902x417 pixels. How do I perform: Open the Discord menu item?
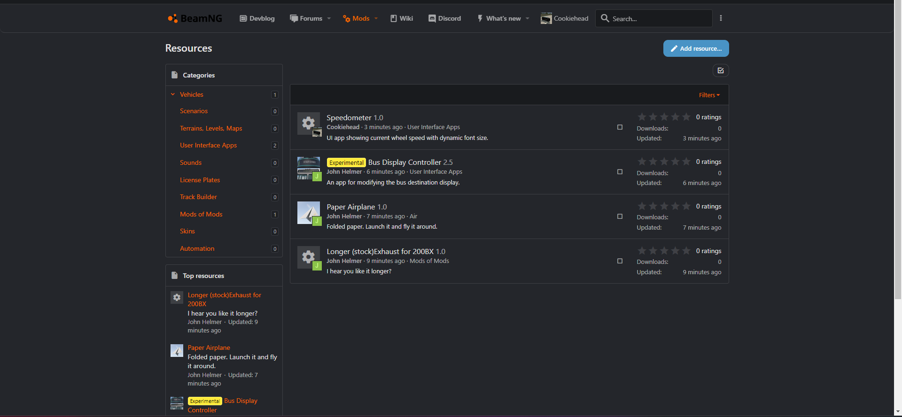click(444, 18)
